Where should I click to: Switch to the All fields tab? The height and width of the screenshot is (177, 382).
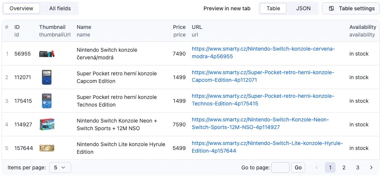point(60,8)
